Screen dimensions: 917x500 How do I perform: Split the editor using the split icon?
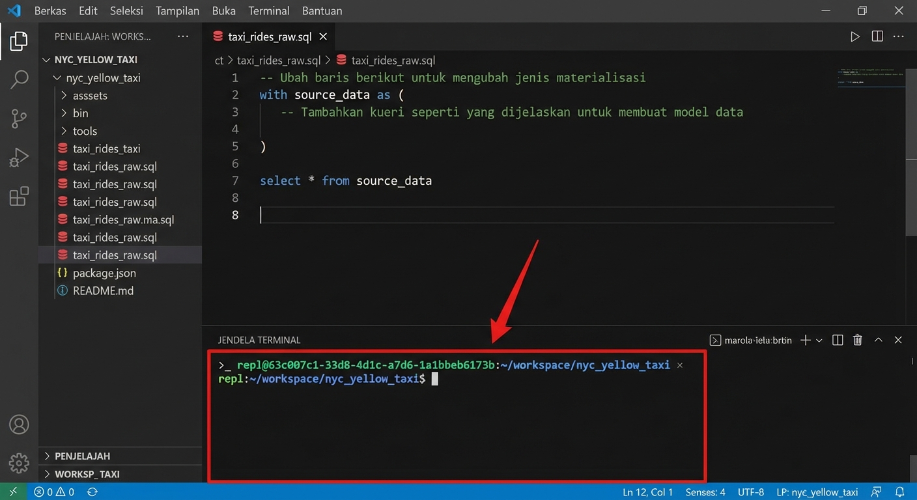point(877,36)
